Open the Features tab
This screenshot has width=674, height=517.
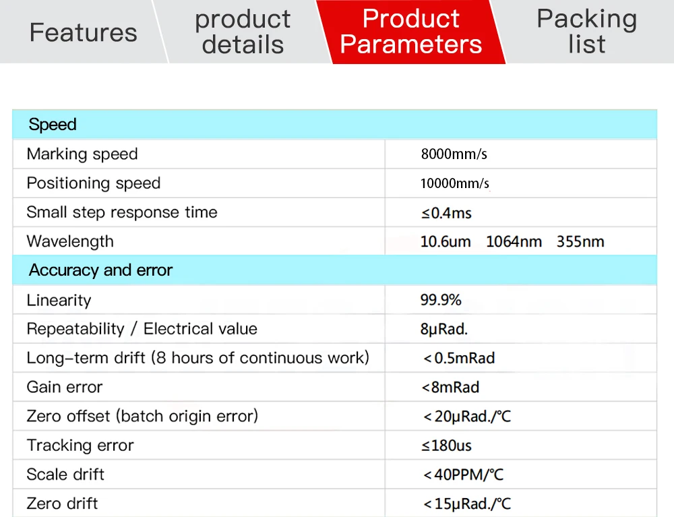pos(84,32)
